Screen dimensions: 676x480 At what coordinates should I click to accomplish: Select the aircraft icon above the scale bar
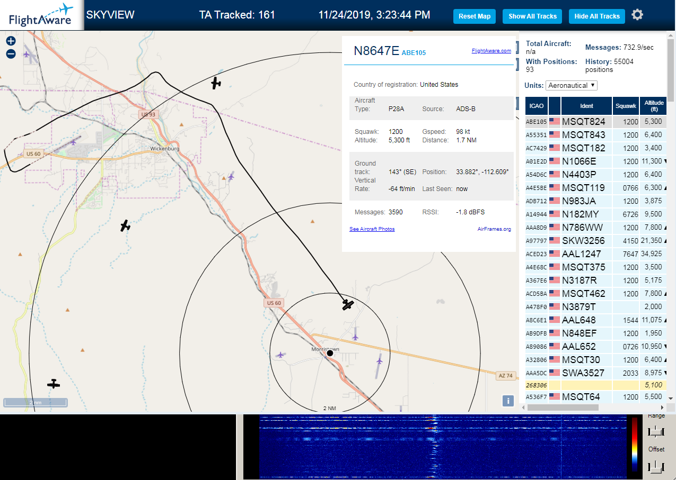click(x=54, y=384)
